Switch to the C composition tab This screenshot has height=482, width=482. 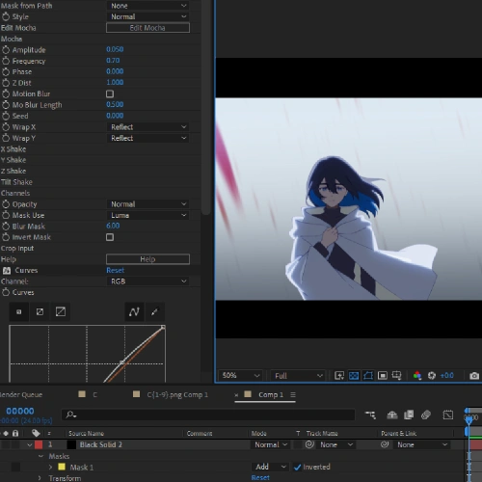click(94, 394)
